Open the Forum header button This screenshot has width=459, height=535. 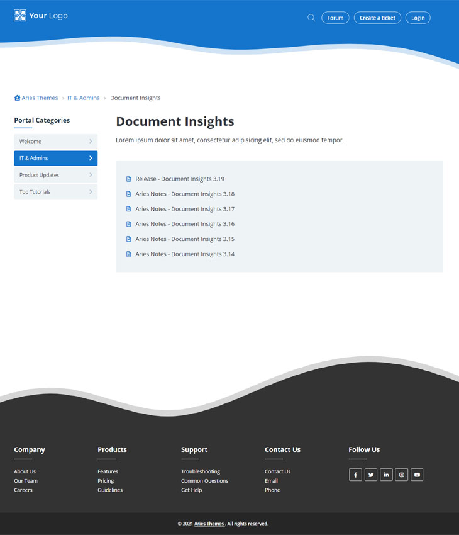coord(335,18)
